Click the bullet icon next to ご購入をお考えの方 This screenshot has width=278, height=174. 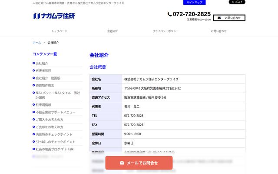point(34,120)
